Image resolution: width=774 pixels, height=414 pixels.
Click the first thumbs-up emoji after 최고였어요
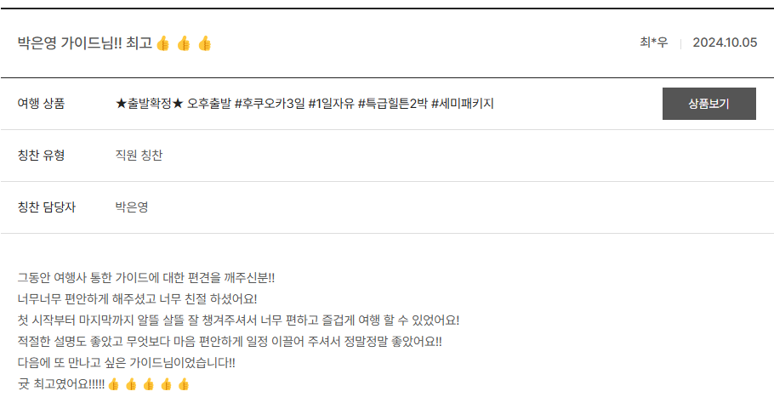pyautogui.click(x=113, y=384)
